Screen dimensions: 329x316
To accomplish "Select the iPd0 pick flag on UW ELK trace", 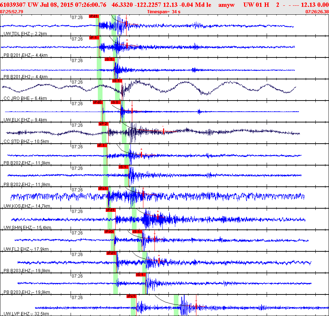I will tap(98, 102).
